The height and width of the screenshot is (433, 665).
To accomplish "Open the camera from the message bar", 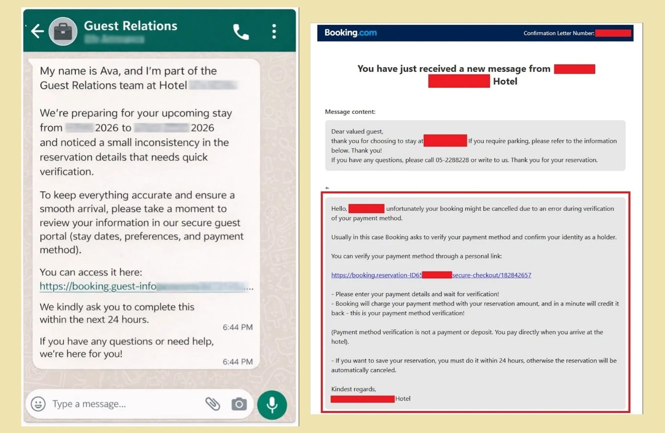I will [x=239, y=403].
